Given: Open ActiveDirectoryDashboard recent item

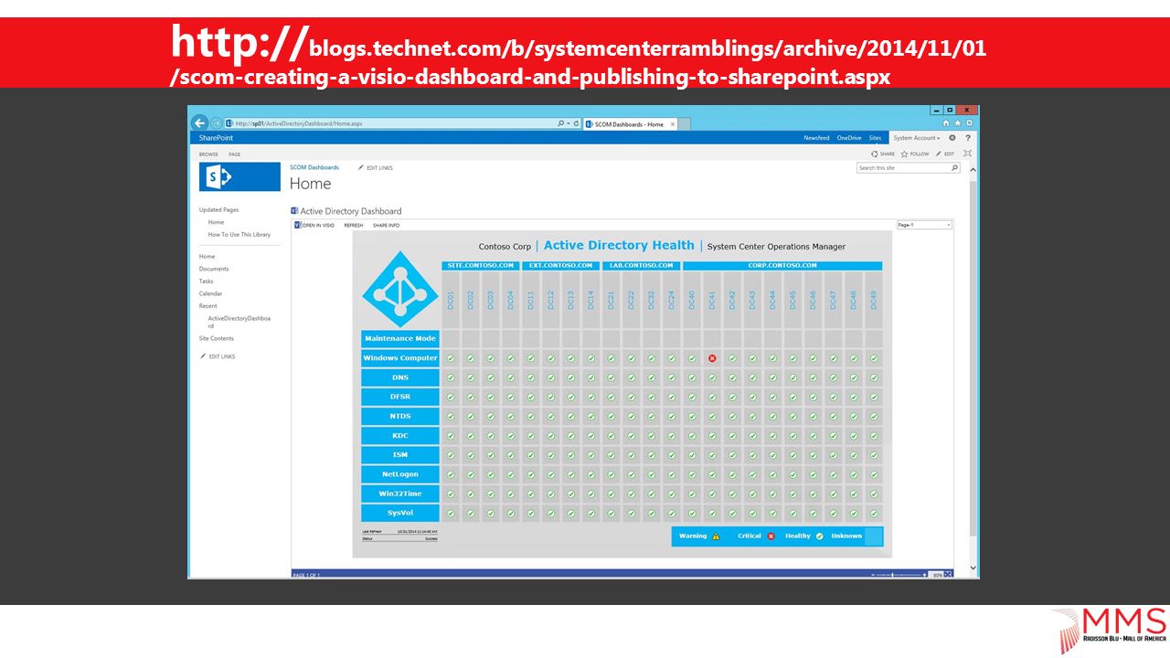Looking at the screenshot, I should click(x=239, y=322).
